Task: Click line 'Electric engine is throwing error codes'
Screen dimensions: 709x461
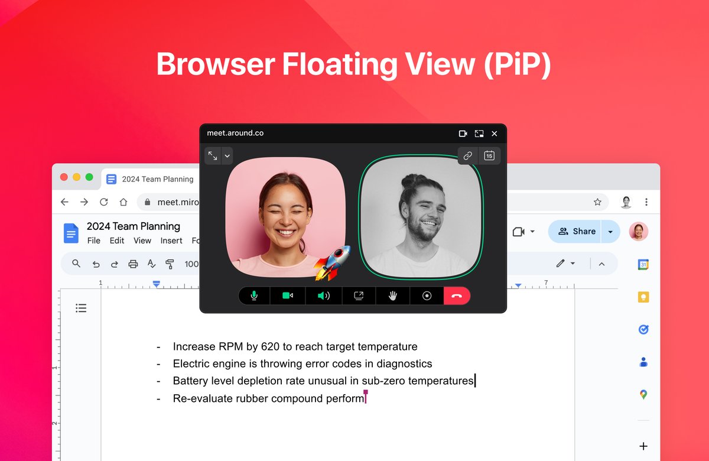Action: (x=303, y=363)
